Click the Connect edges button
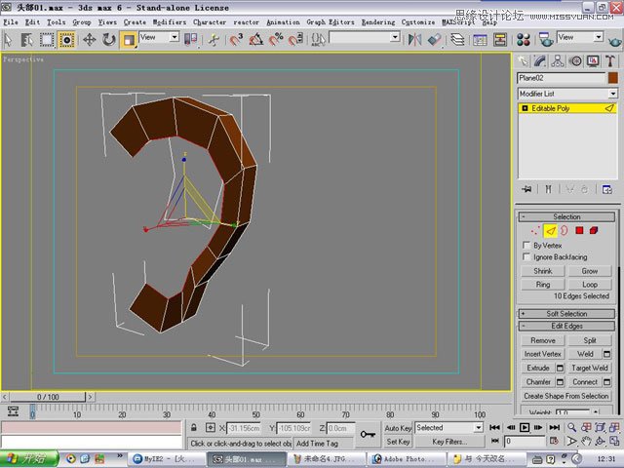Viewport: 624px width, 468px height. (585, 381)
